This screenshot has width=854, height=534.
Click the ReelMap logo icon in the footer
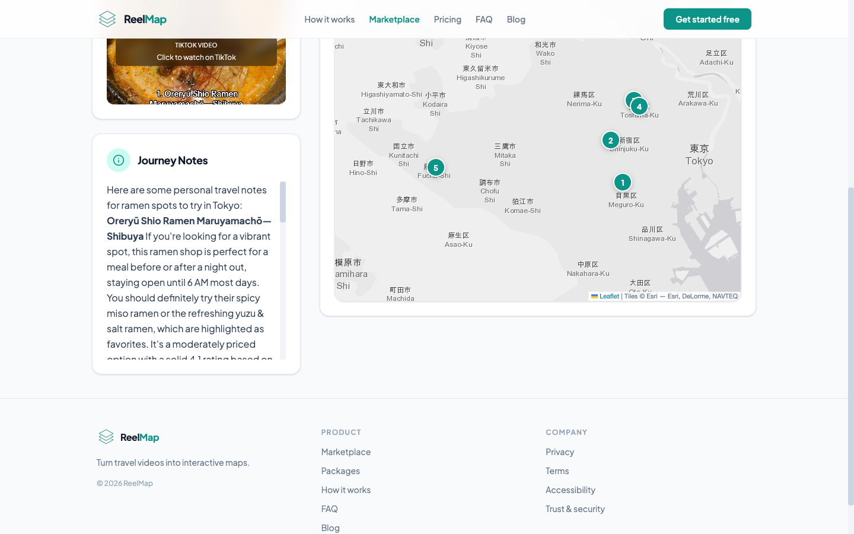(x=106, y=437)
